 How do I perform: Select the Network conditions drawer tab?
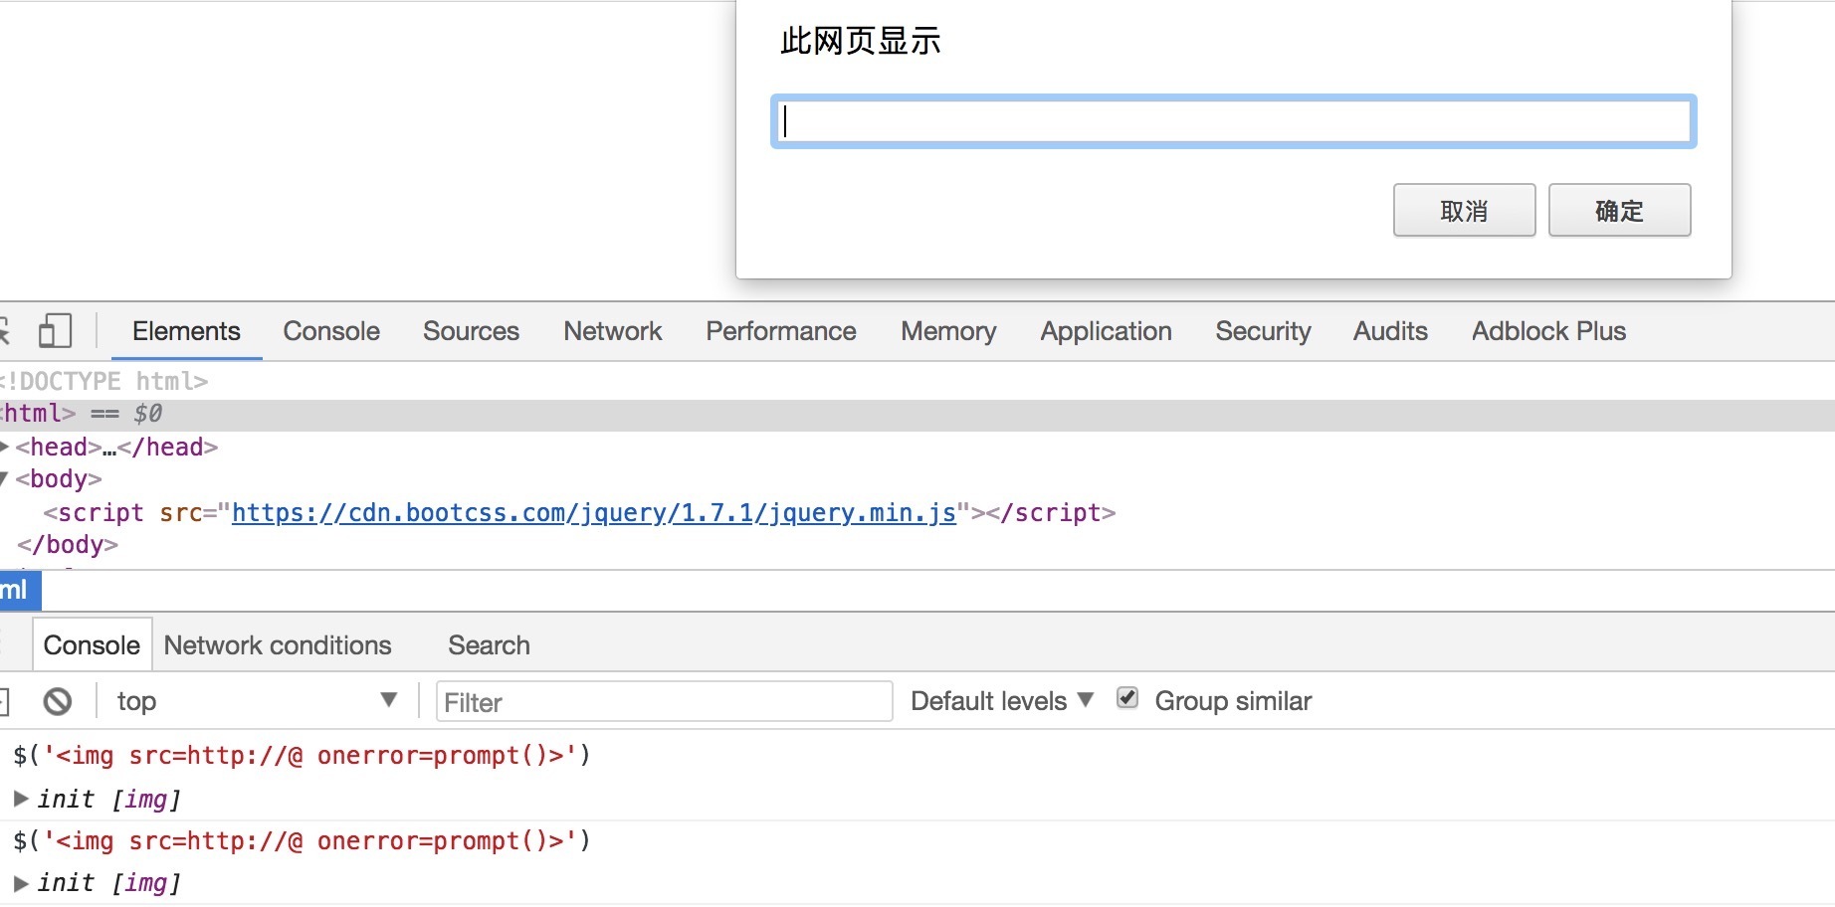click(278, 645)
